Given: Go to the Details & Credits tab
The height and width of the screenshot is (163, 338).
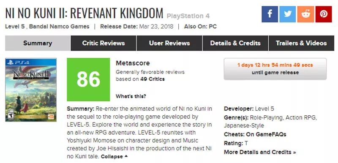Looking at the screenshot, I should click(235, 43).
